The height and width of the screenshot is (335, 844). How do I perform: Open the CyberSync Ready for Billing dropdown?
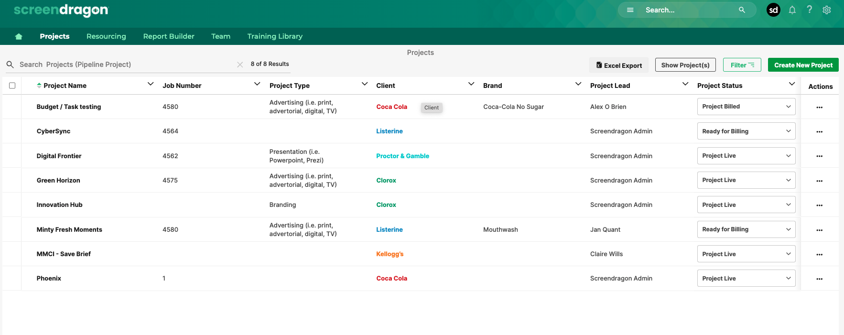pyautogui.click(x=746, y=131)
